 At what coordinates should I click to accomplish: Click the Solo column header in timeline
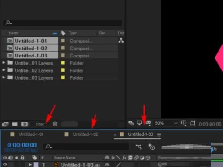coord(17,158)
